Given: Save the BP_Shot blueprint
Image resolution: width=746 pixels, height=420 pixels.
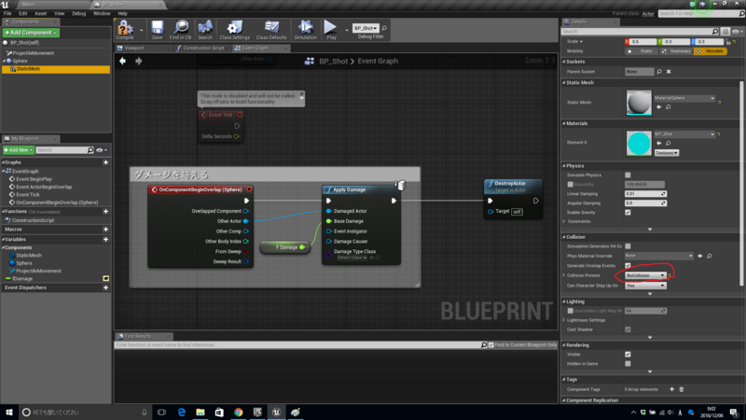Looking at the screenshot, I should [x=157, y=30].
